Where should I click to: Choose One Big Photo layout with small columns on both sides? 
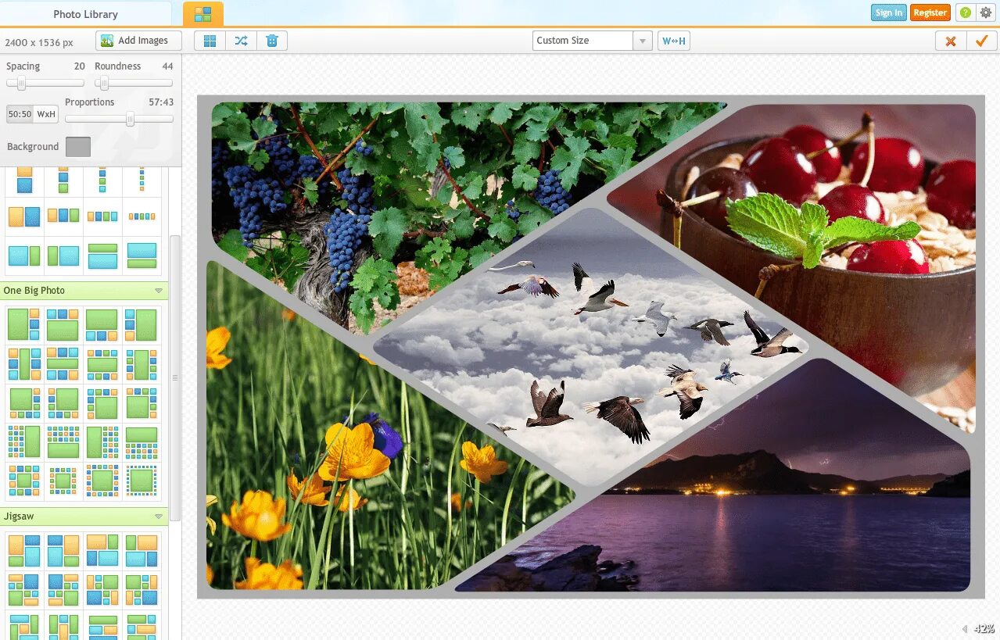click(24, 363)
